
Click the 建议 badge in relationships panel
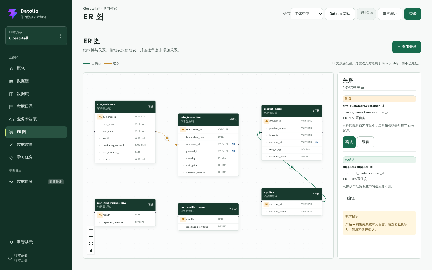click(x=379, y=99)
